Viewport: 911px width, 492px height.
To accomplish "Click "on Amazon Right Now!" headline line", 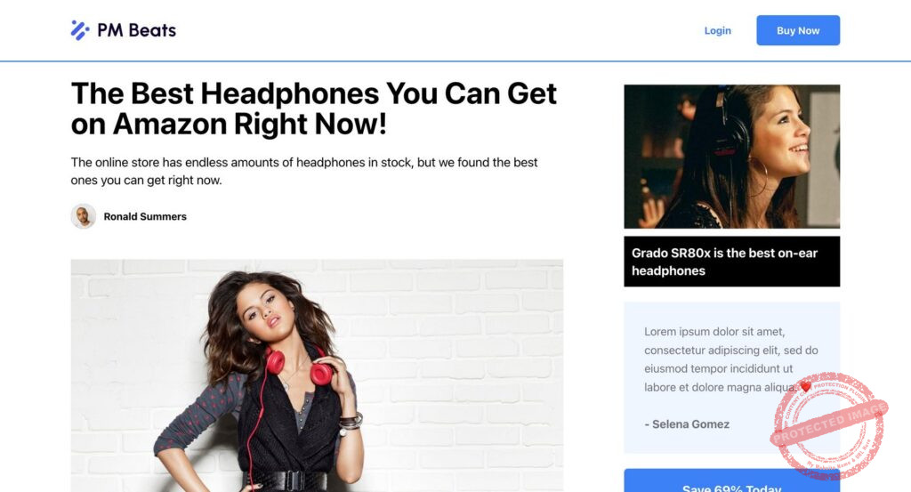I will coord(229,125).
